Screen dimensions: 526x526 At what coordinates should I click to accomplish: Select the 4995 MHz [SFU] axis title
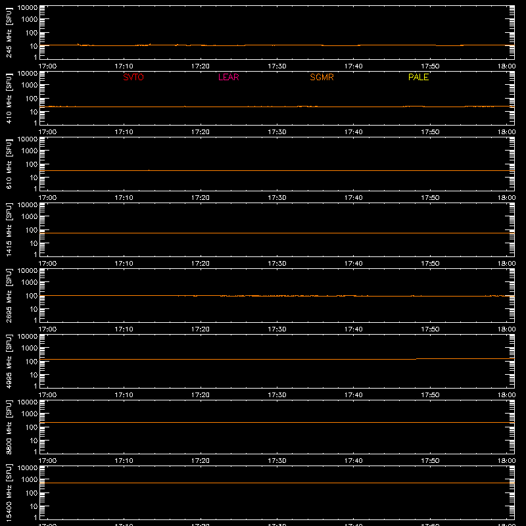9,361
